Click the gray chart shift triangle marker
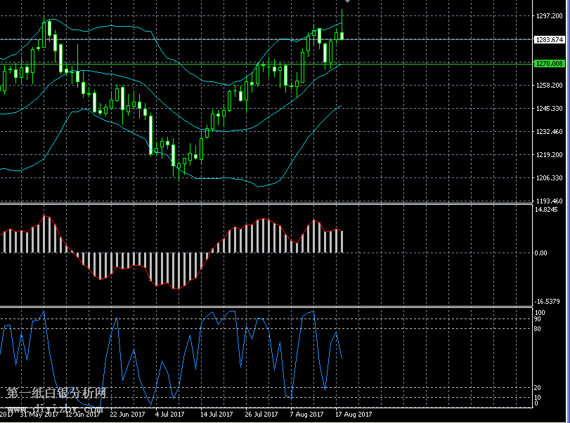 coord(346,2)
